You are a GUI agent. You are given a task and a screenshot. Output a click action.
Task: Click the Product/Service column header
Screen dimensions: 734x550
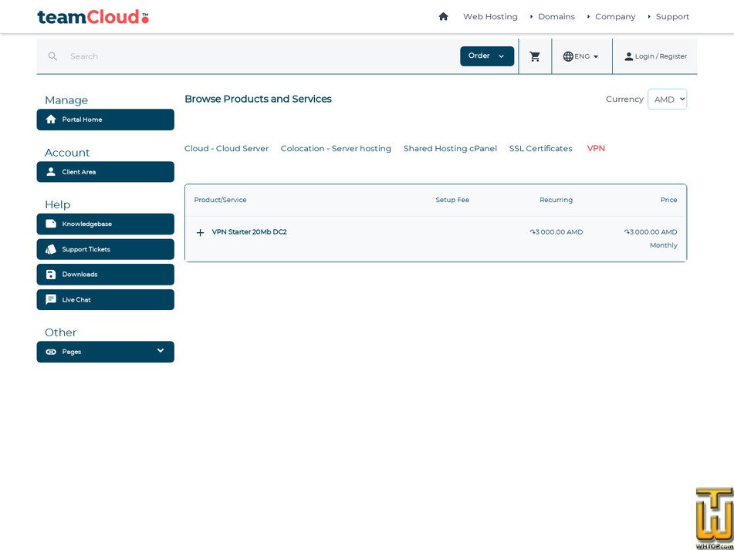coord(220,200)
